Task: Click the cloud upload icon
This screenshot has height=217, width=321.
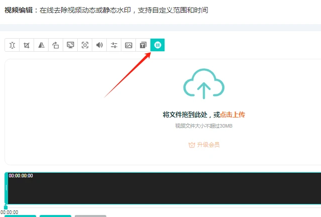Action: click(x=204, y=83)
